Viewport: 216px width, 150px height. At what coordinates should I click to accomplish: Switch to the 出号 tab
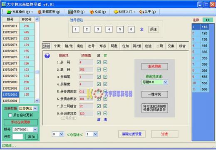click(x=92, y=46)
